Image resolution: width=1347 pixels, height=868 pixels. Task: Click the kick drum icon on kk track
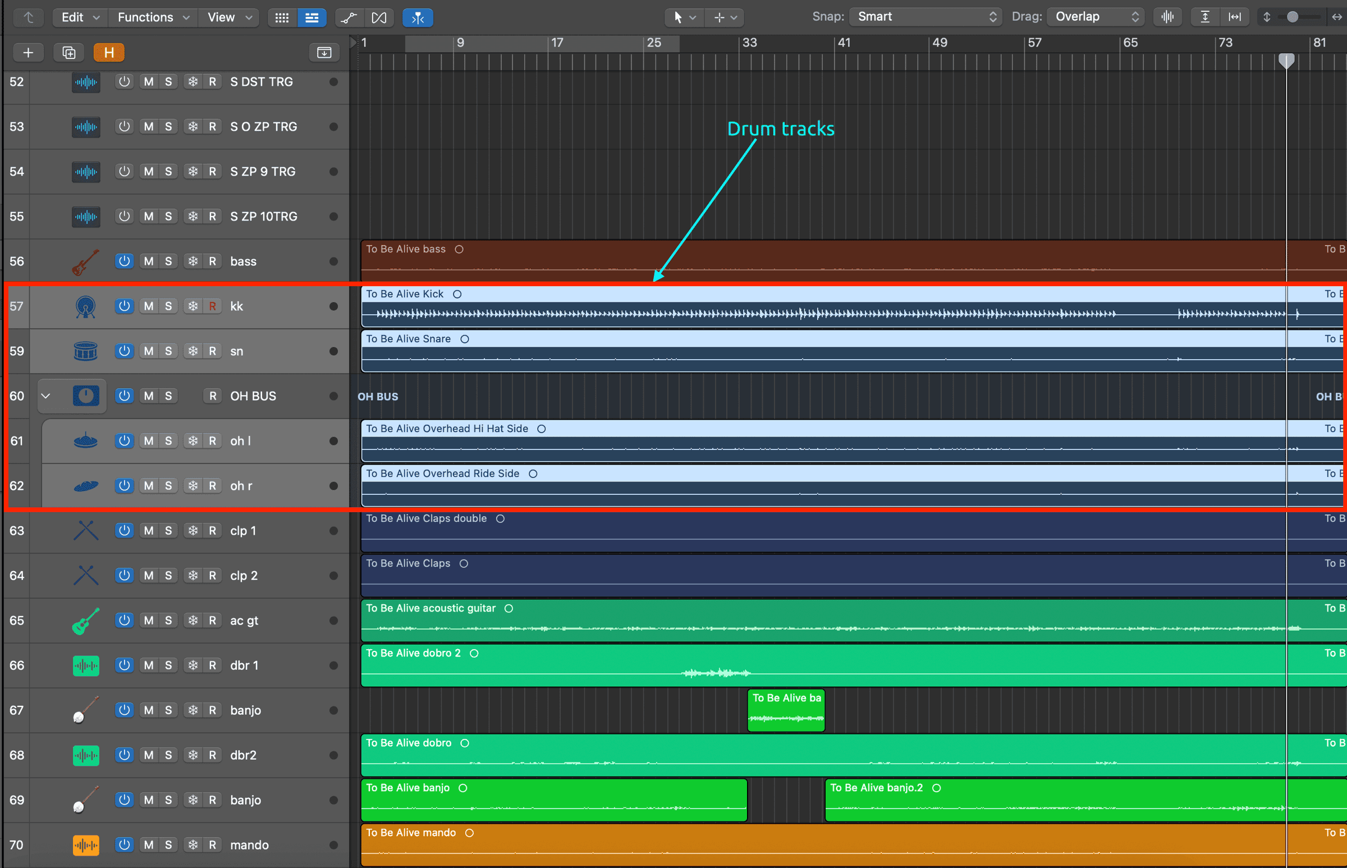pos(86,306)
